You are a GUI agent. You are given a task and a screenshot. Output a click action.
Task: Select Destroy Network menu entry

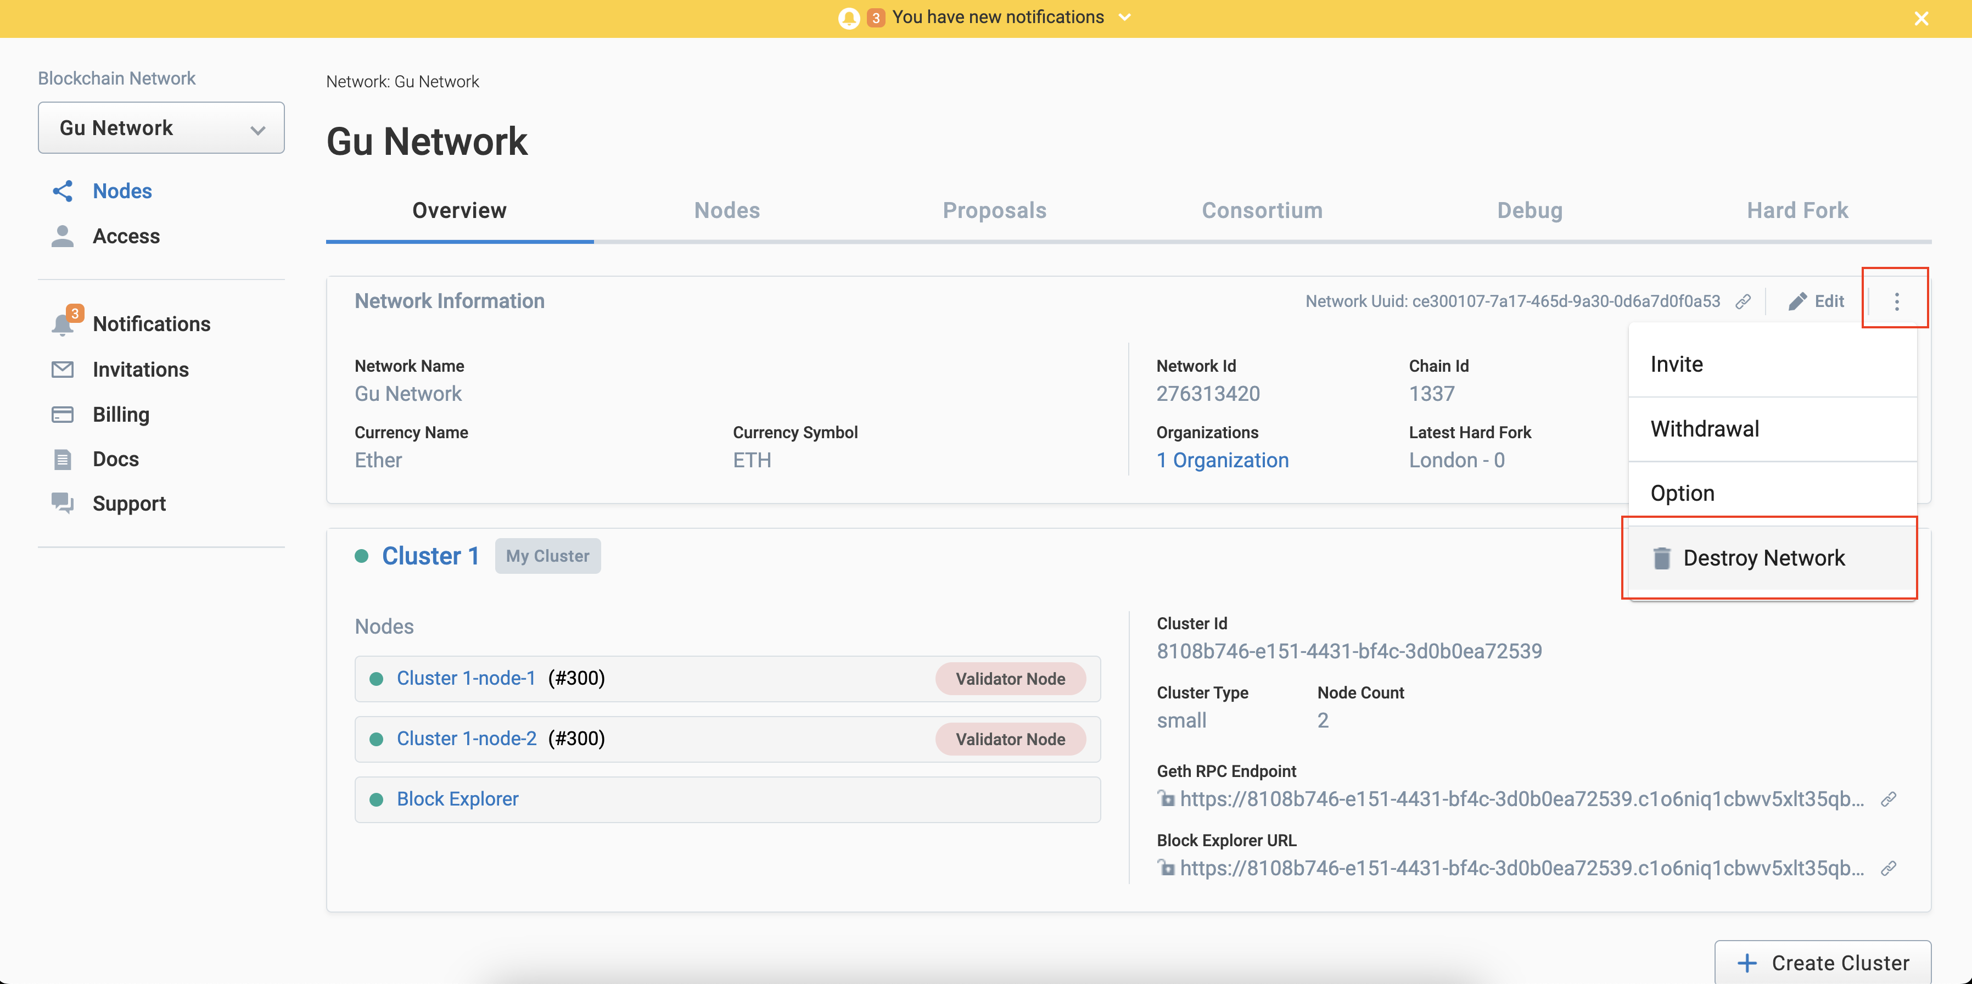1773,557
